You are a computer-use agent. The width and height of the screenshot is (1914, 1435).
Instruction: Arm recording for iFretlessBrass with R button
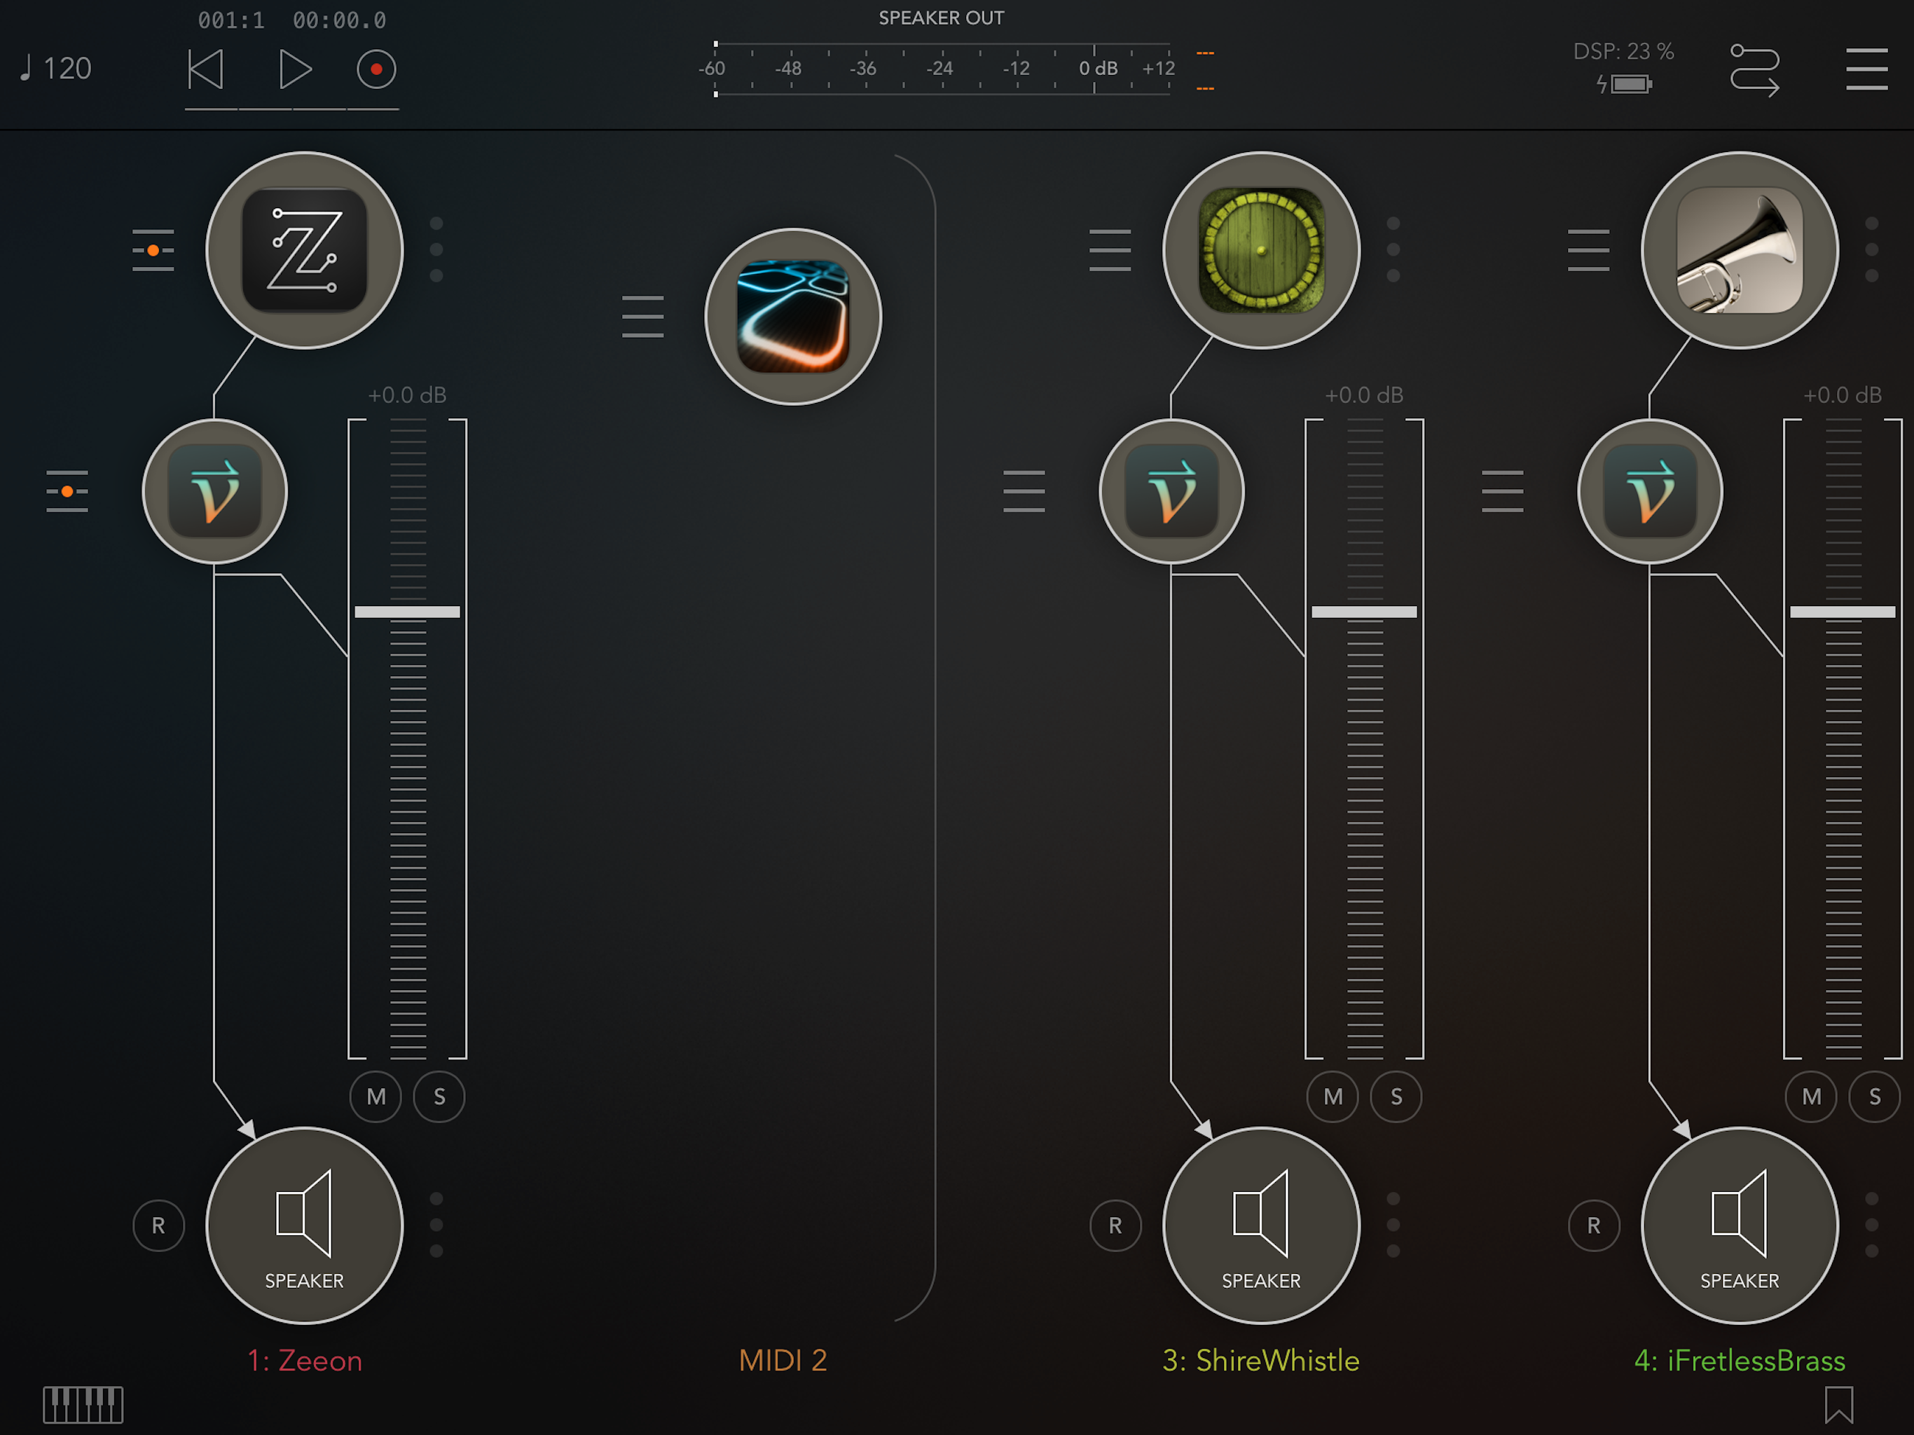(x=1593, y=1225)
